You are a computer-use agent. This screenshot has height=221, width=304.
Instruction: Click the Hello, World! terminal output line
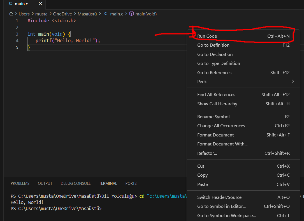[x=27, y=202]
